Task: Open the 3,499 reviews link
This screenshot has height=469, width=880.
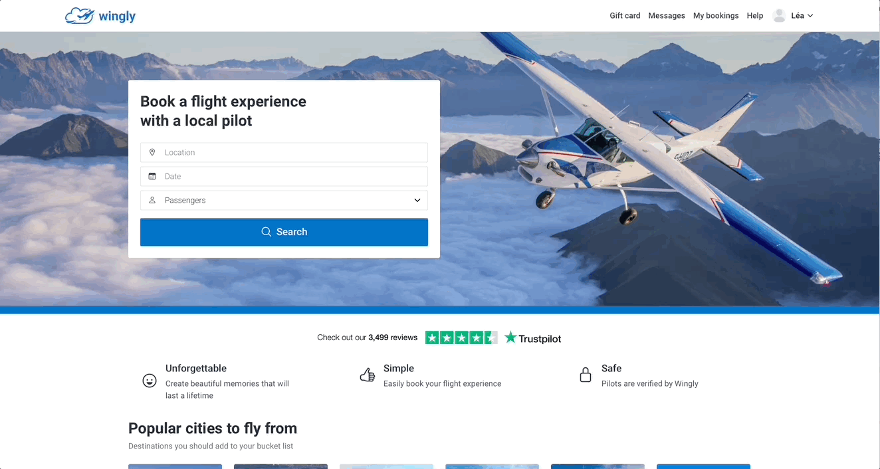Action: tap(393, 337)
